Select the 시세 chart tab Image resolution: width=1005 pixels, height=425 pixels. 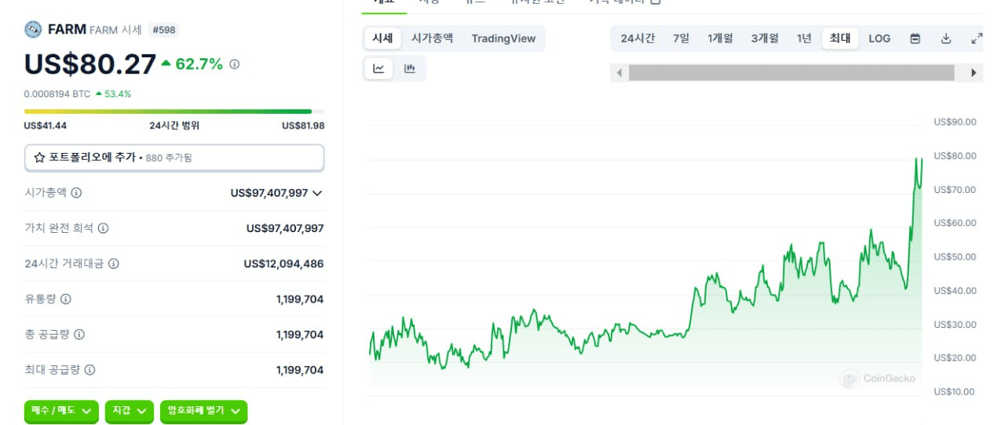[x=382, y=38]
